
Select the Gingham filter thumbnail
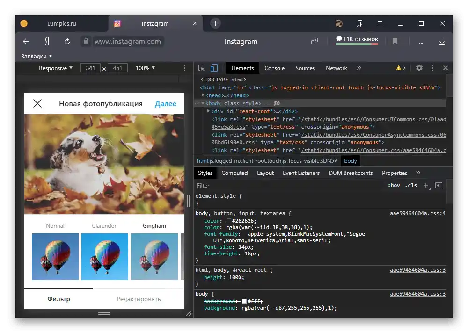pyautogui.click(x=154, y=256)
